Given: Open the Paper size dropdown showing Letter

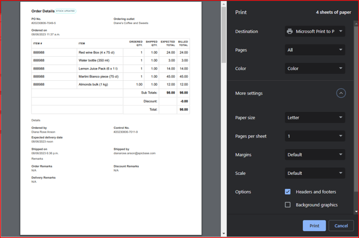Looking at the screenshot, I should [315, 118].
